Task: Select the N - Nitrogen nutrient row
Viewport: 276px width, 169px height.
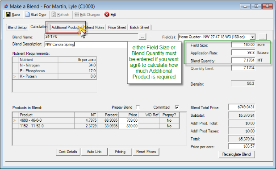Action: (54, 65)
